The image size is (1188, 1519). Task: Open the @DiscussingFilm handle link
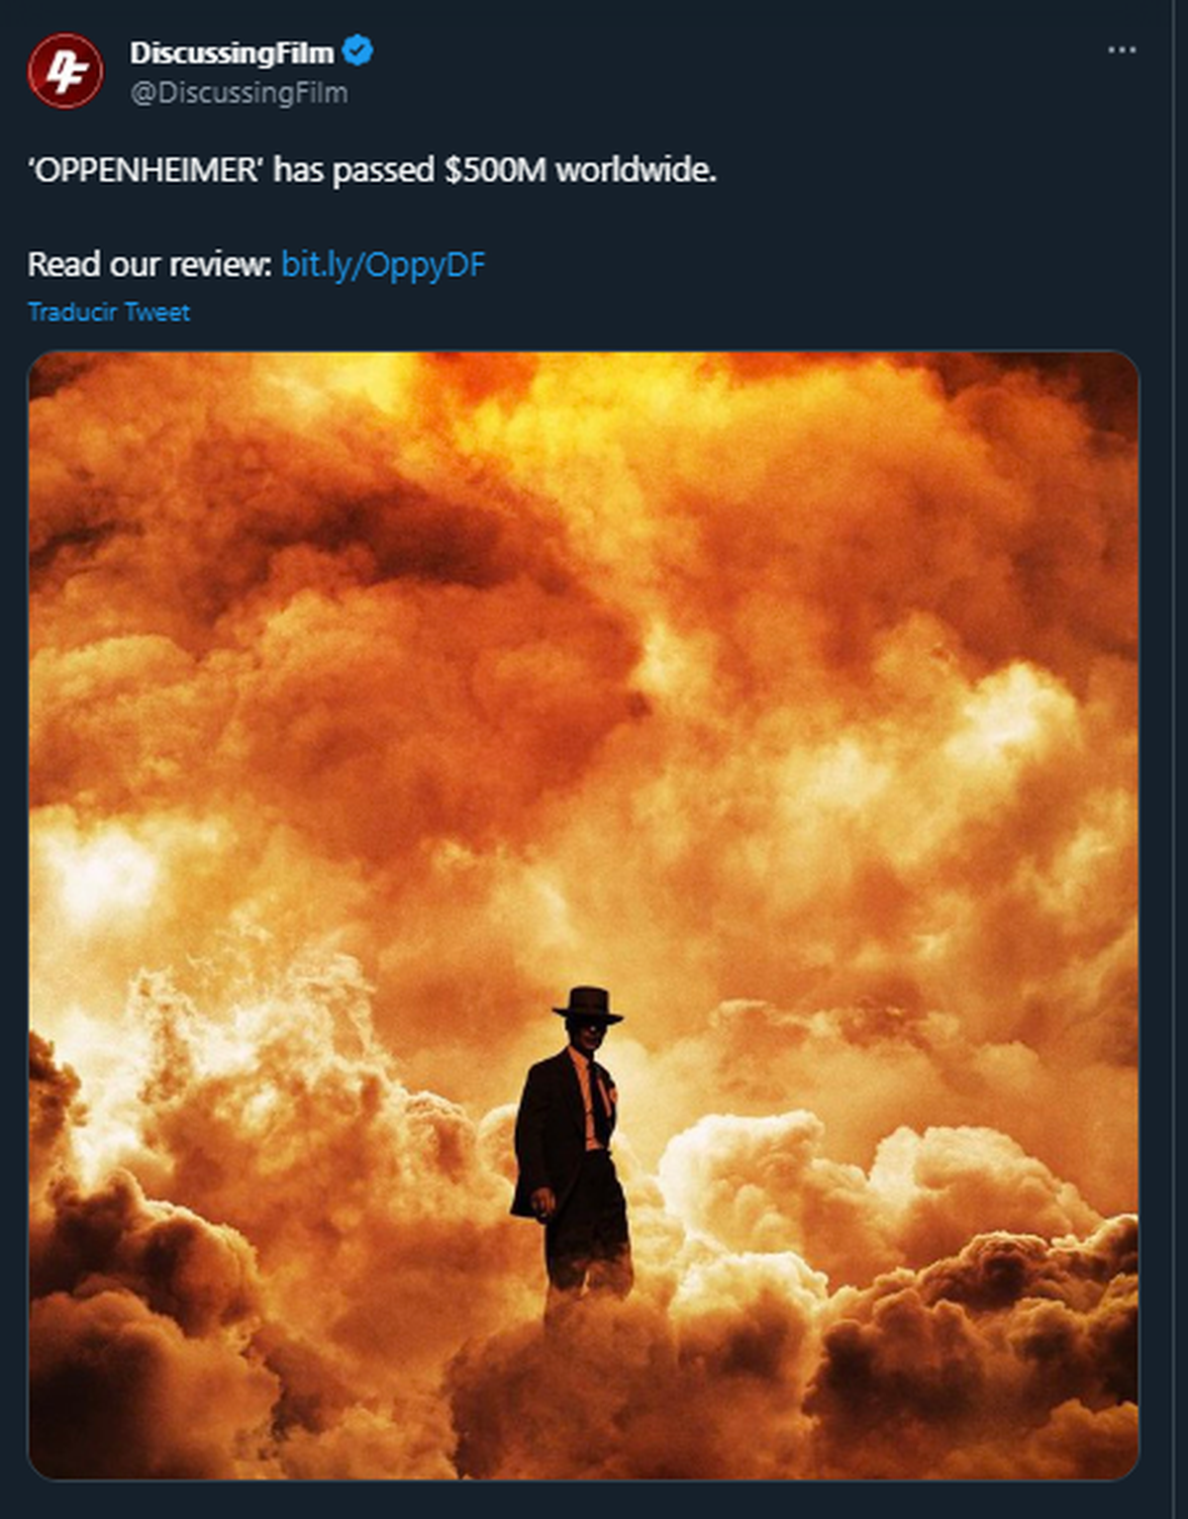coord(239,93)
